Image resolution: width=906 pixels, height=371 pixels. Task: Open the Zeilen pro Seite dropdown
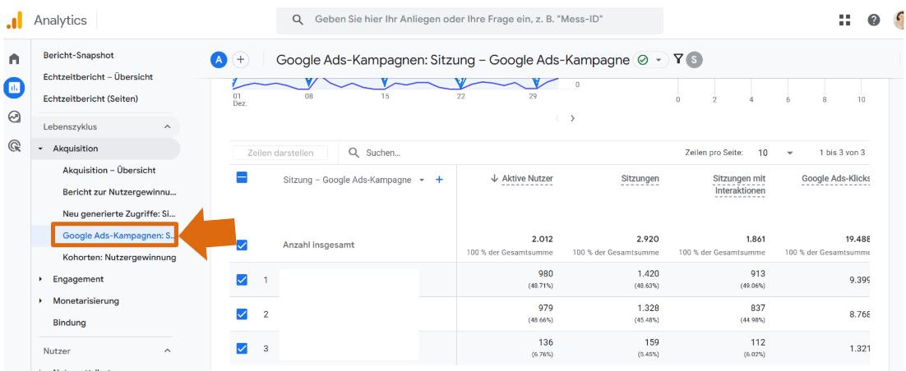[x=776, y=153]
